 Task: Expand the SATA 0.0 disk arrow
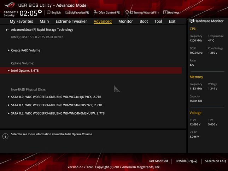8,97
